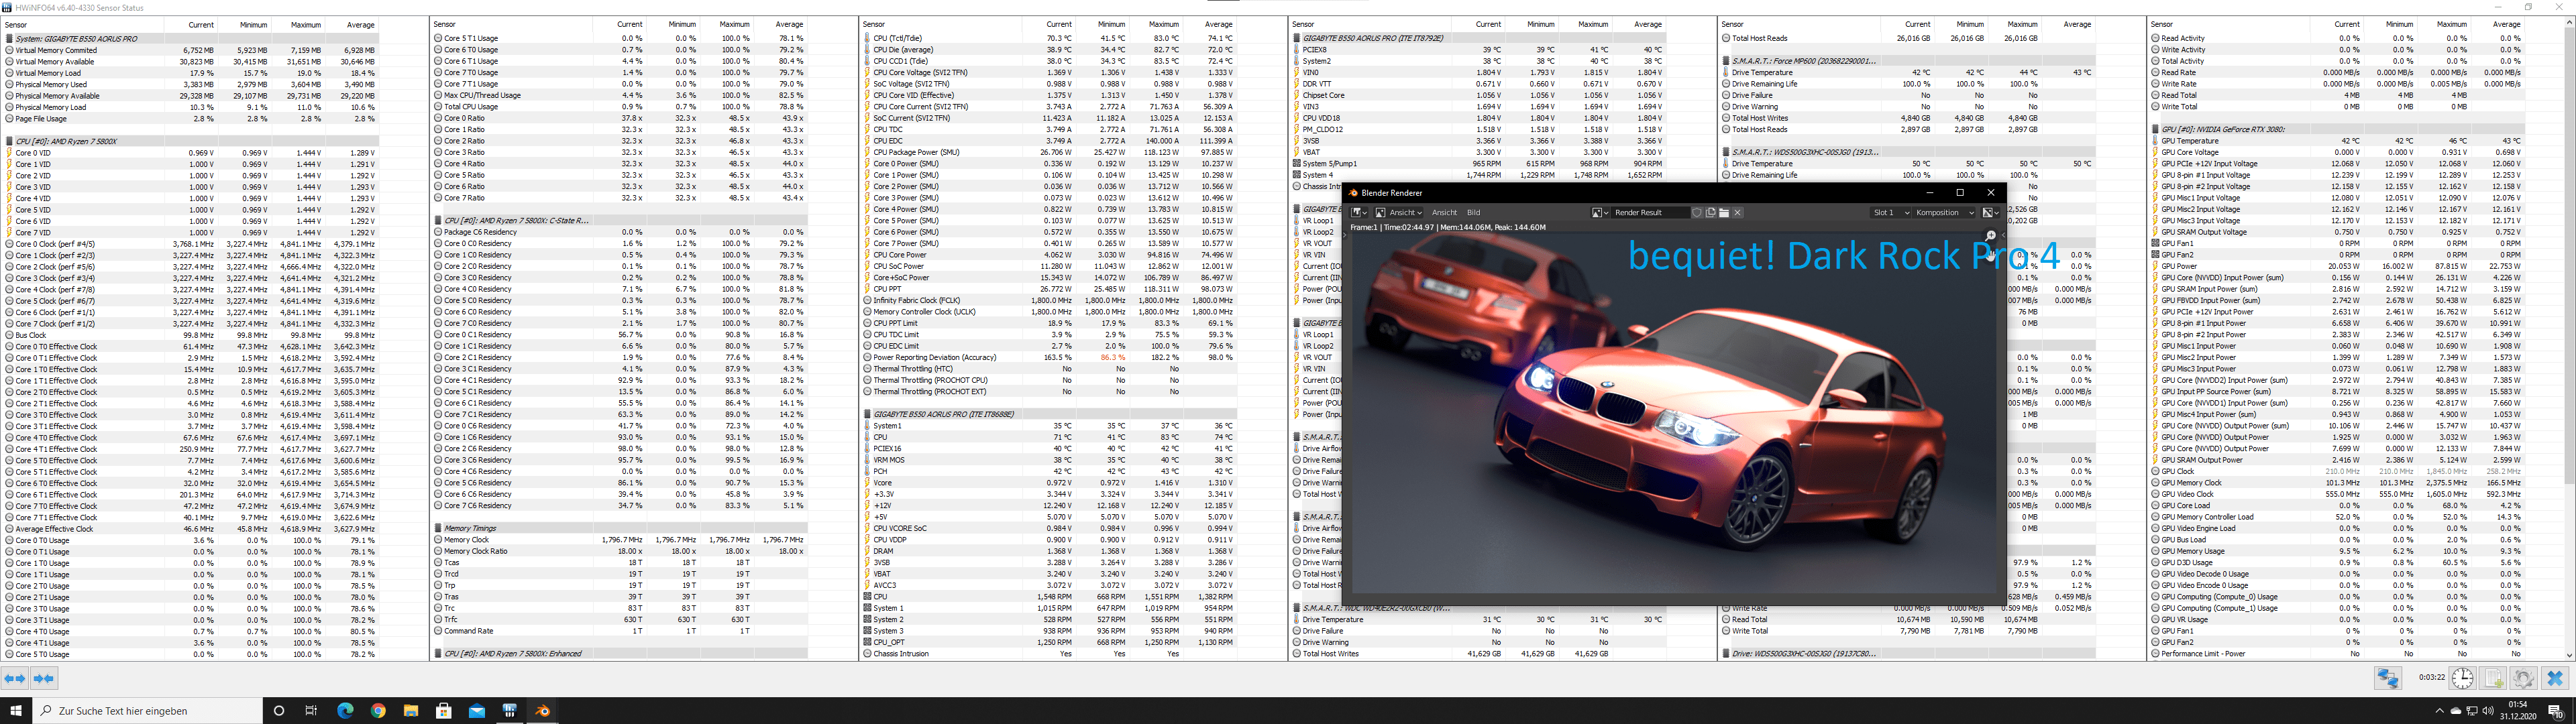The height and width of the screenshot is (724, 2576).
Task: Close HWiNFO sensors with the blue X button
Action: click(2555, 678)
